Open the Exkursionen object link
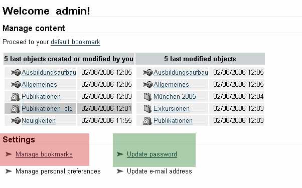The image size is (302, 188). [x=172, y=109]
